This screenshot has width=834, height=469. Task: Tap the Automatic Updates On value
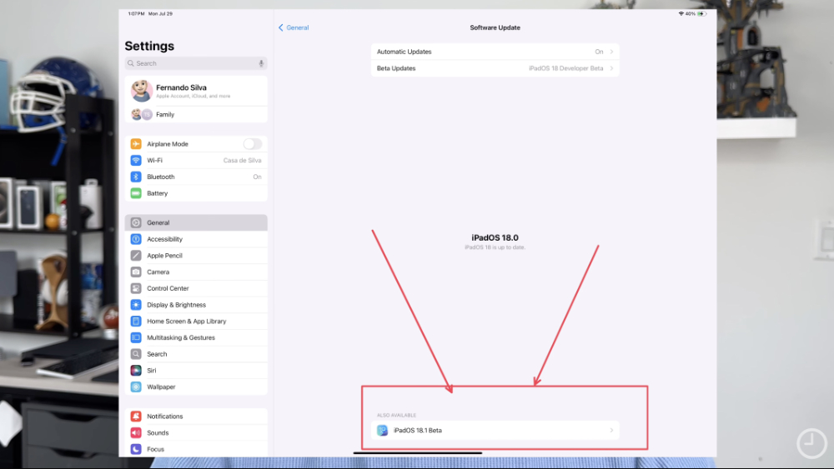(x=599, y=52)
